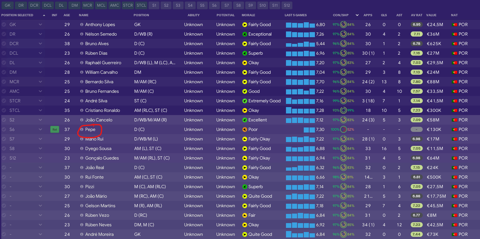Click info icon next to Bruno Fernandes
Image resolution: width=480 pixels, height=239 pixels.
[x=82, y=91]
